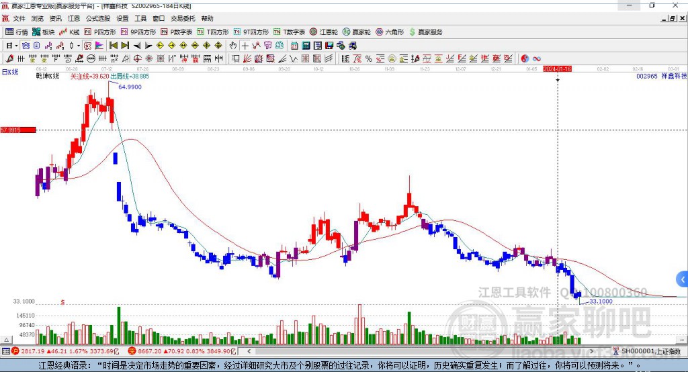Click the highlighted date 2024-01-16

point(557,69)
